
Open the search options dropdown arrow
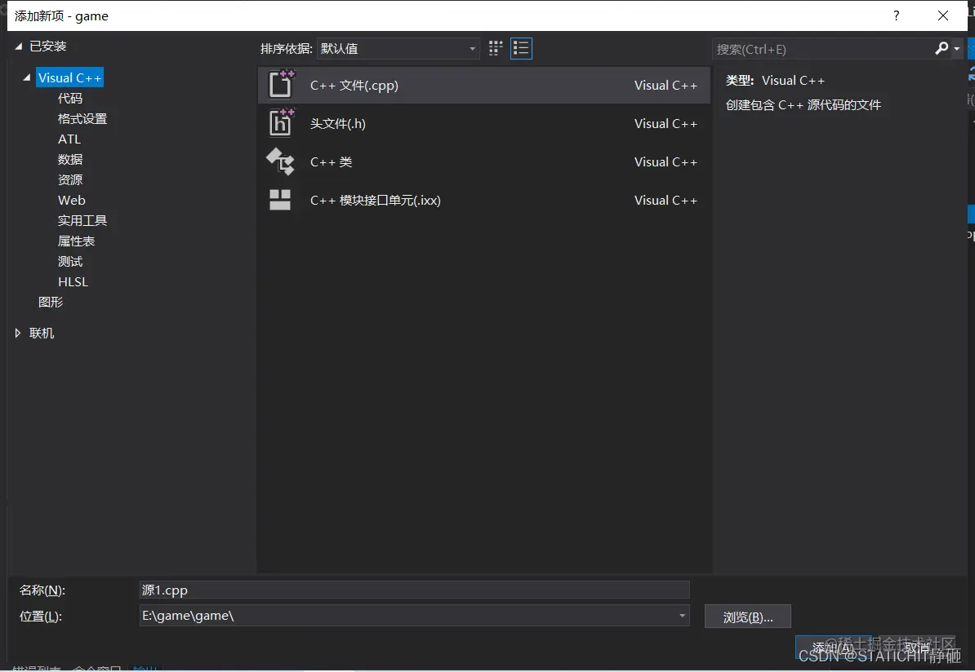[x=956, y=48]
